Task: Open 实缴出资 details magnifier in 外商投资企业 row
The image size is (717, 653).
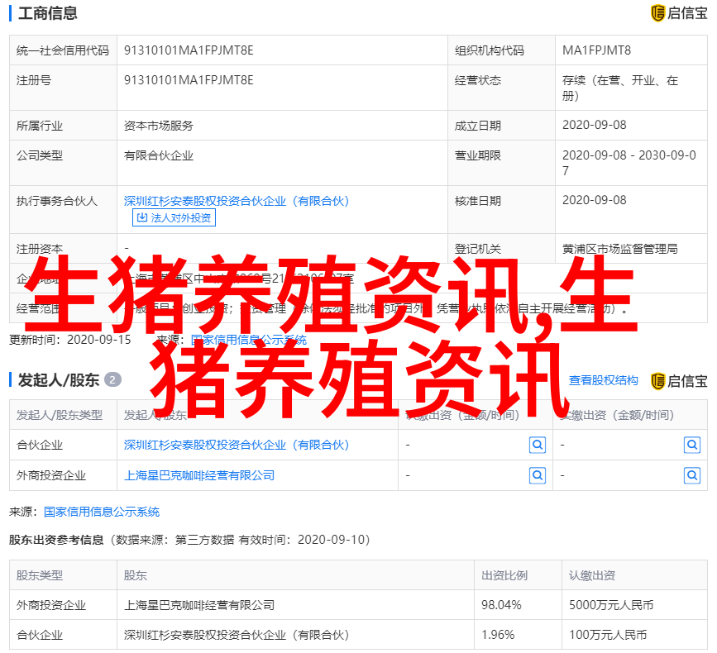Action: [x=692, y=476]
